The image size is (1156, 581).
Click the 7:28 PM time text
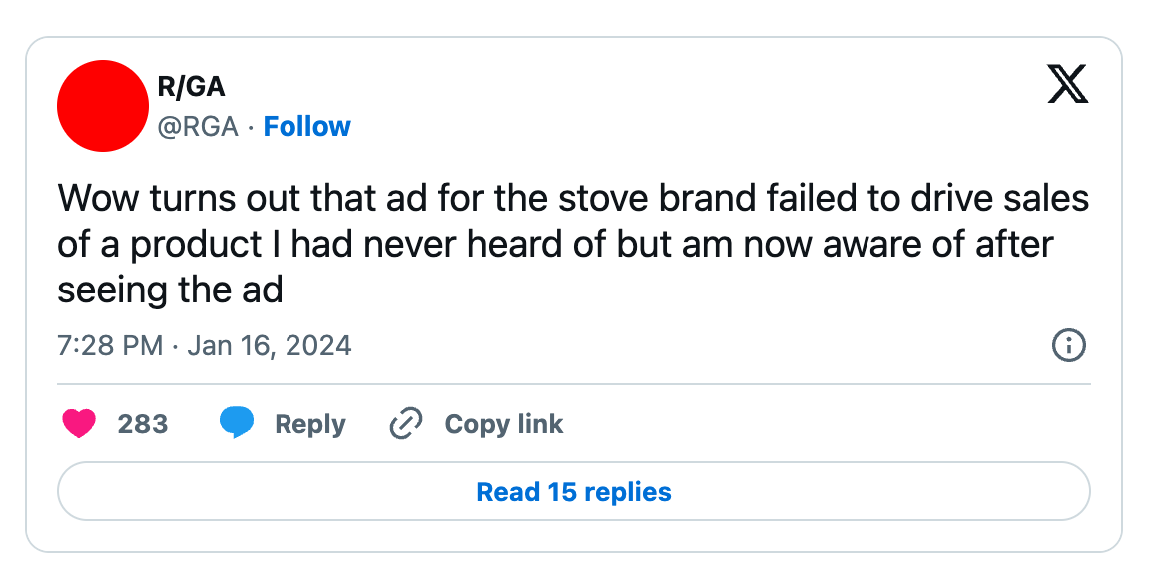pyautogui.click(x=110, y=346)
